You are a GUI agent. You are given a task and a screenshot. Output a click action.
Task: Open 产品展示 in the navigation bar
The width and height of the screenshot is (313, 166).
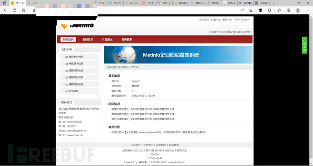tap(107, 39)
